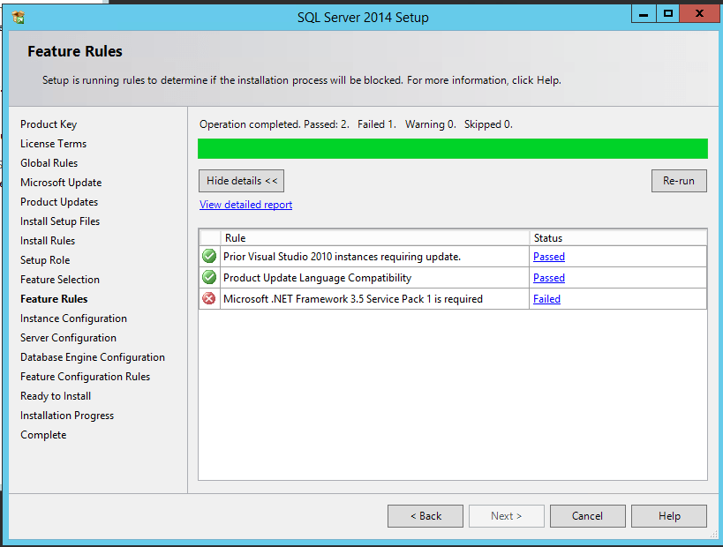The height and width of the screenshot is (547, 723).
Task: Click the SQL Server setup title bar icon
Action: pyautogui.click(x=19, y=17)
